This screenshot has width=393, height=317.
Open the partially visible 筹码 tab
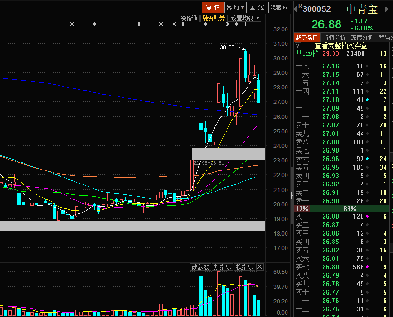pos(385,37)
